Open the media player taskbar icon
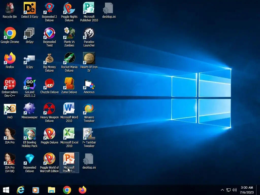 point(36,190)
